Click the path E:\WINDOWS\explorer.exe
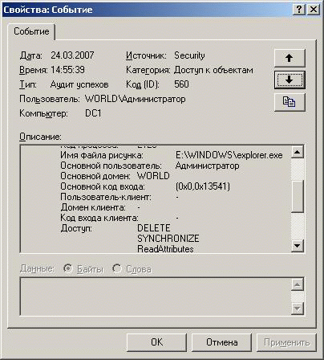This screenshot has width=324, height=360. 229,155
